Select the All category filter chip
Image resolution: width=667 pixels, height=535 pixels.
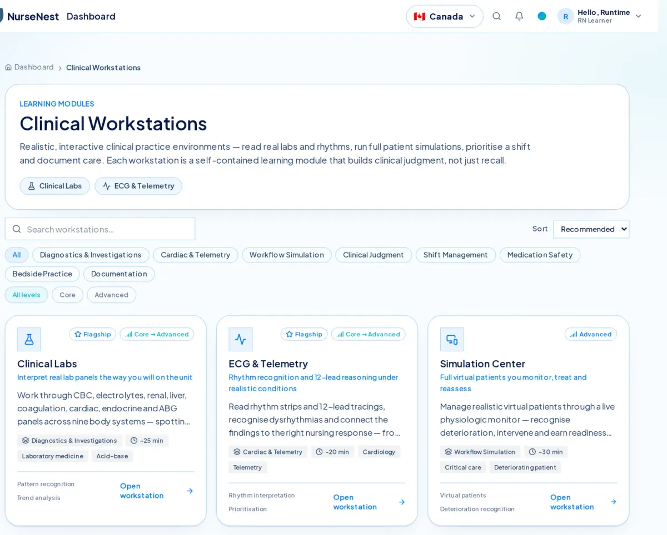[17, 255]
